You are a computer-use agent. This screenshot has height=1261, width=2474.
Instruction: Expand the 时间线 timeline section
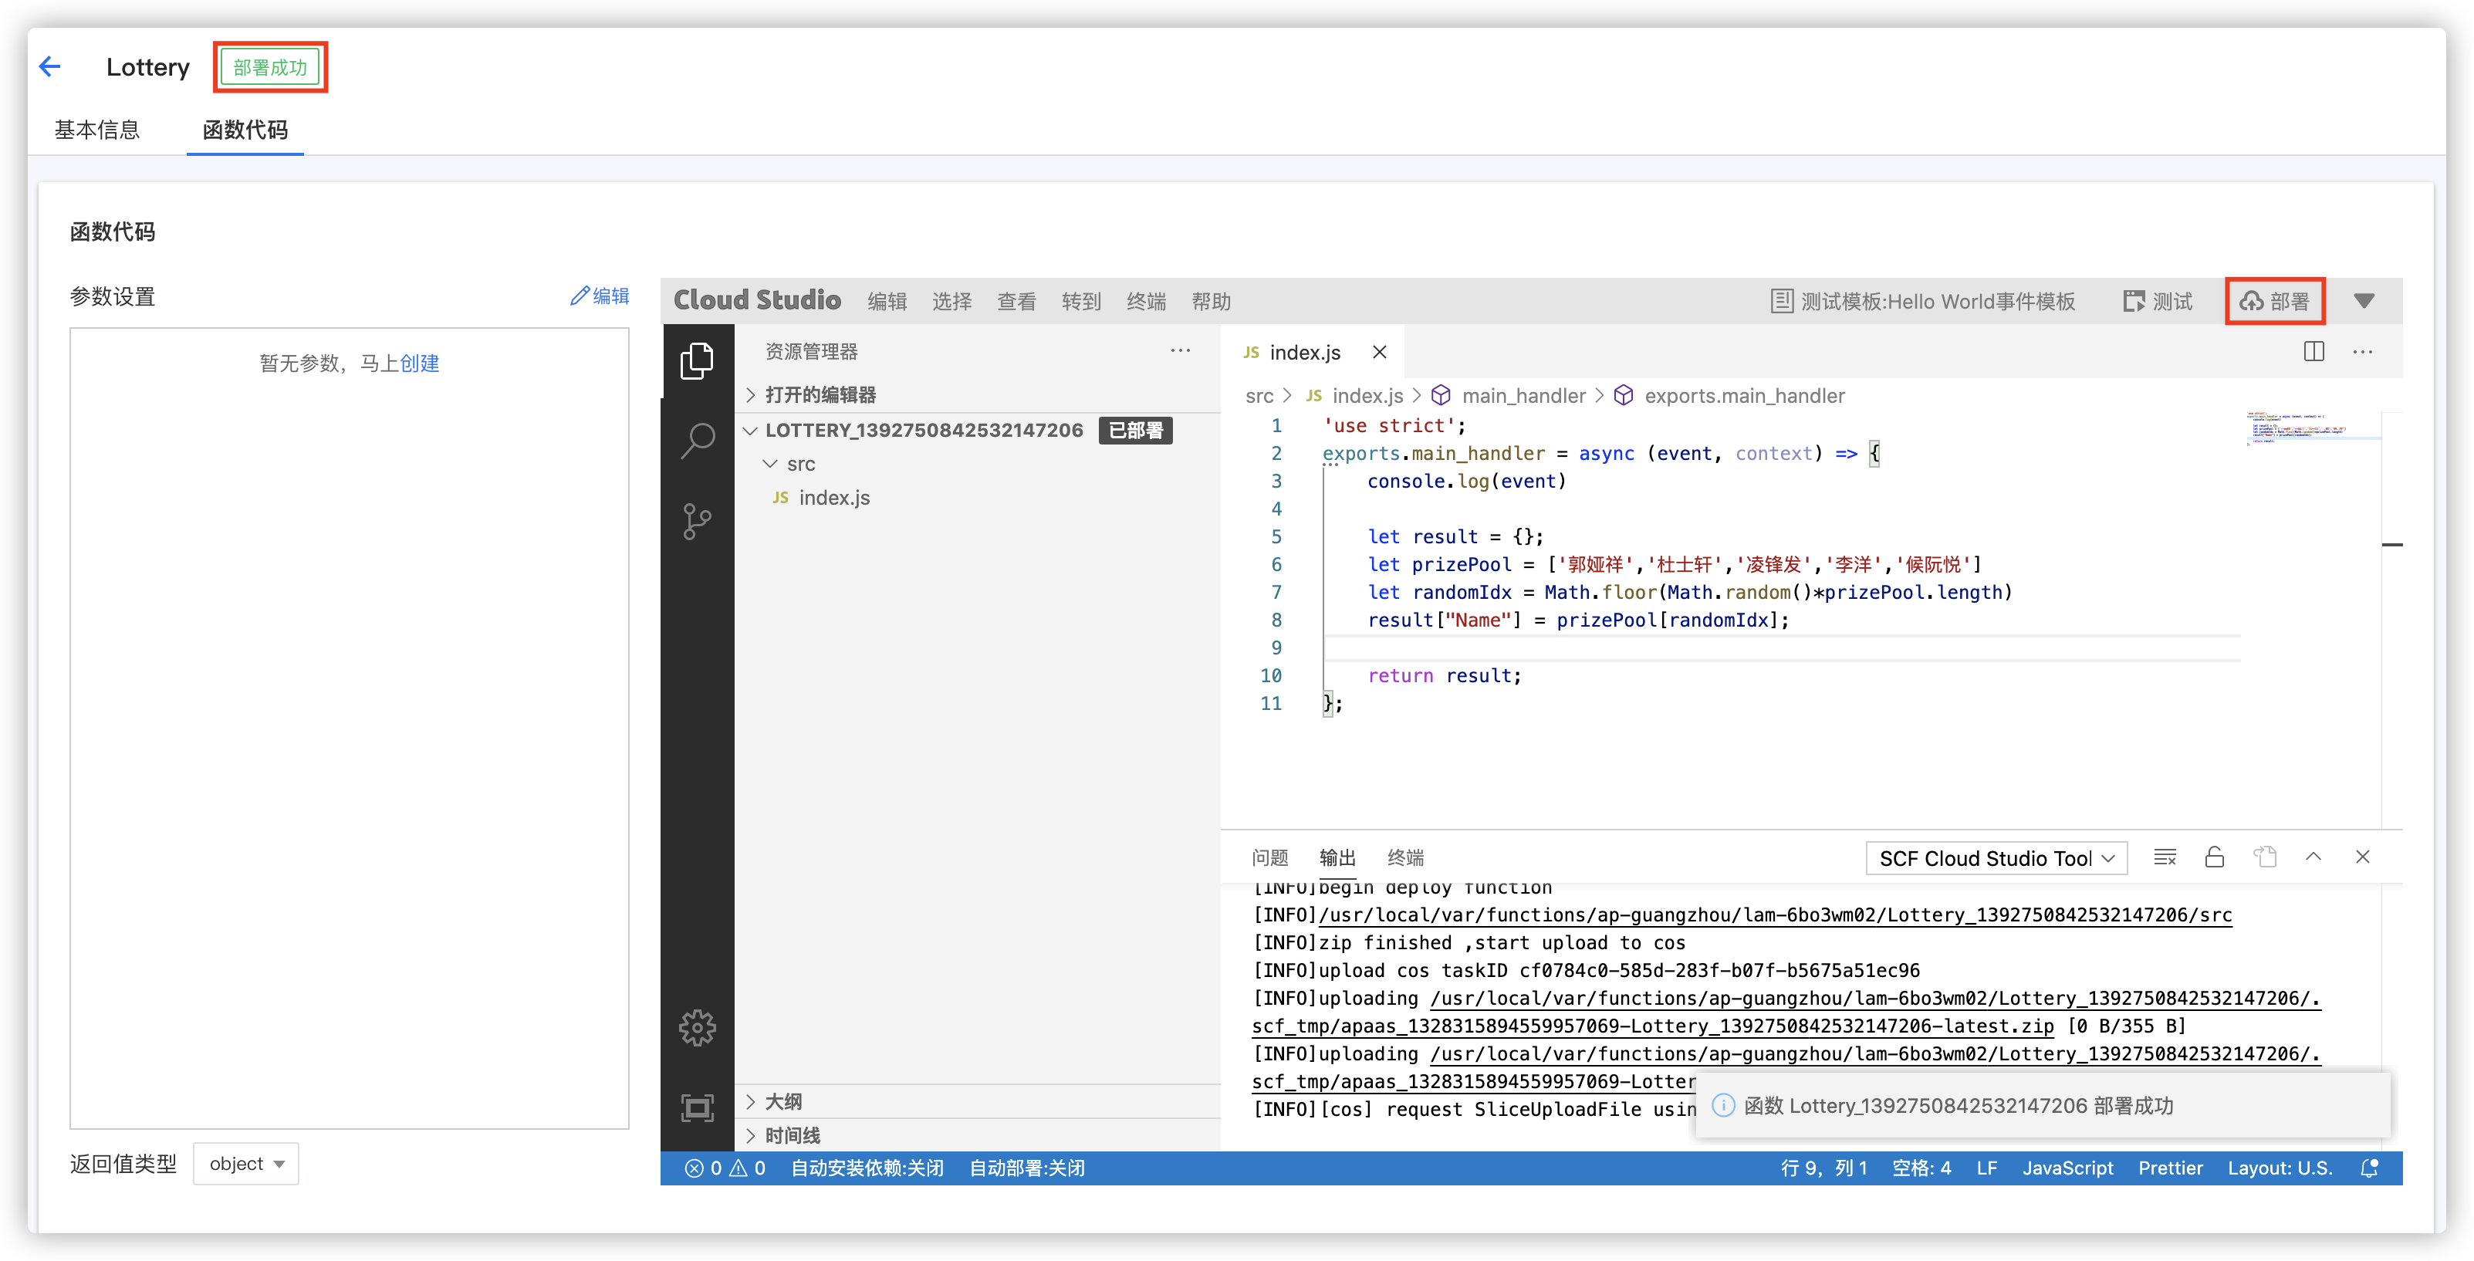(x=979, y=1135)
